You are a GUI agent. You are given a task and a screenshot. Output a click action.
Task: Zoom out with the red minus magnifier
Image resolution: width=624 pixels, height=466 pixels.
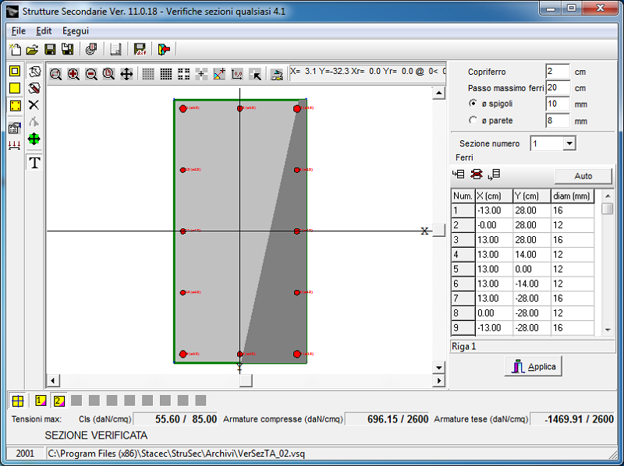tap(91, 74)
